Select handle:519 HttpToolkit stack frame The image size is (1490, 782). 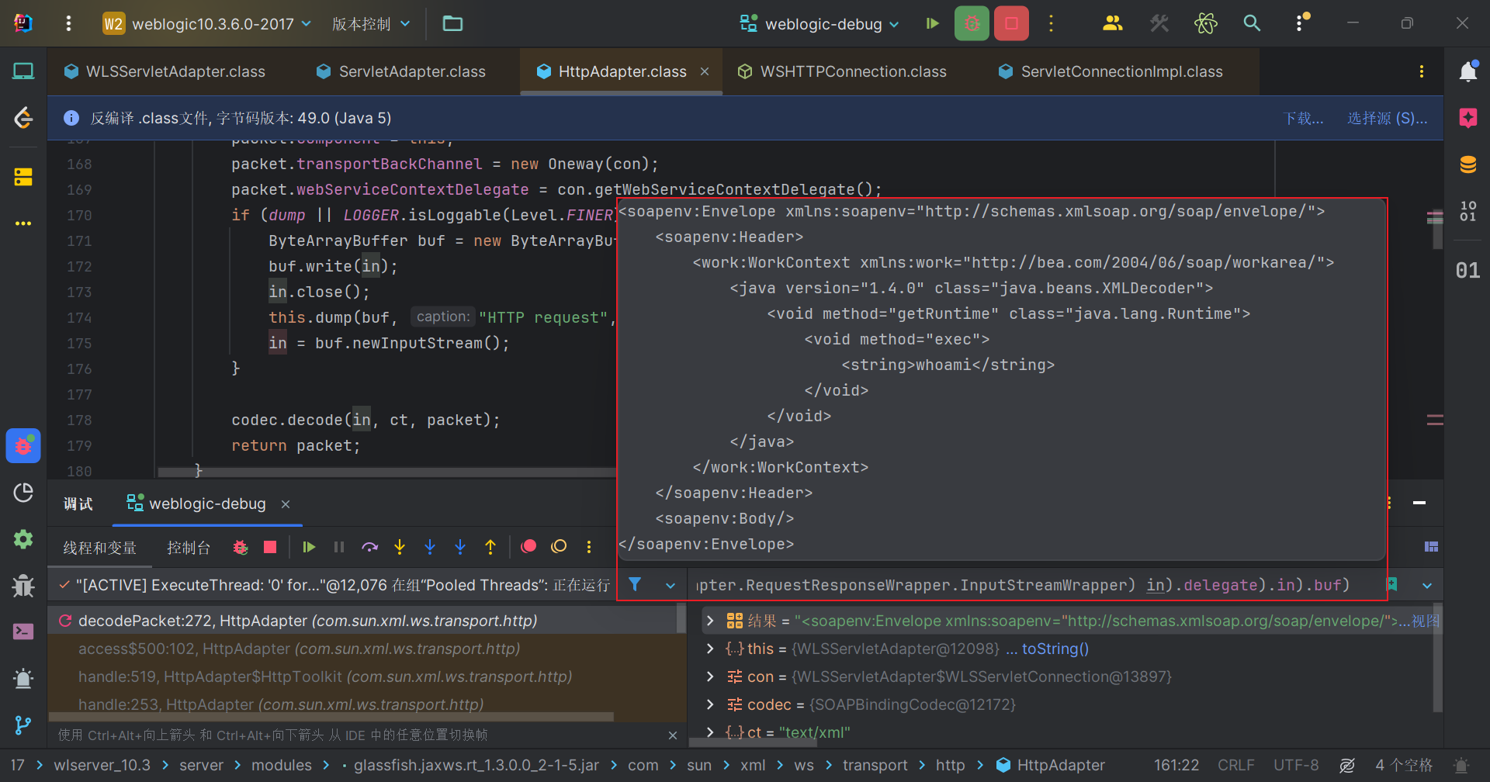(x=362, y=676)
